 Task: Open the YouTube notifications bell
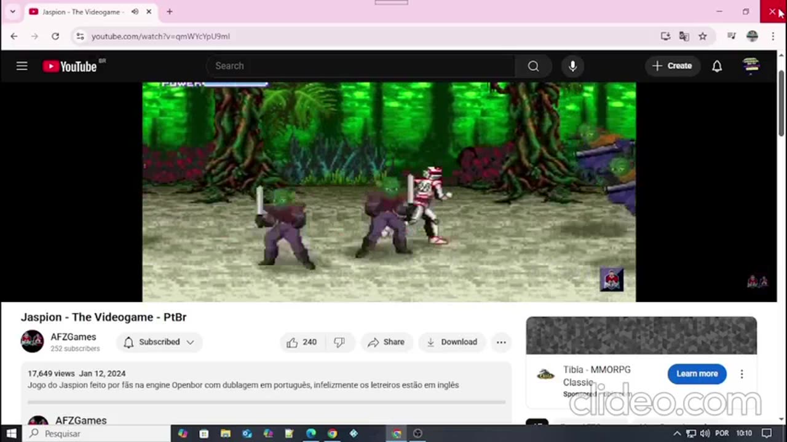point(717,66)
